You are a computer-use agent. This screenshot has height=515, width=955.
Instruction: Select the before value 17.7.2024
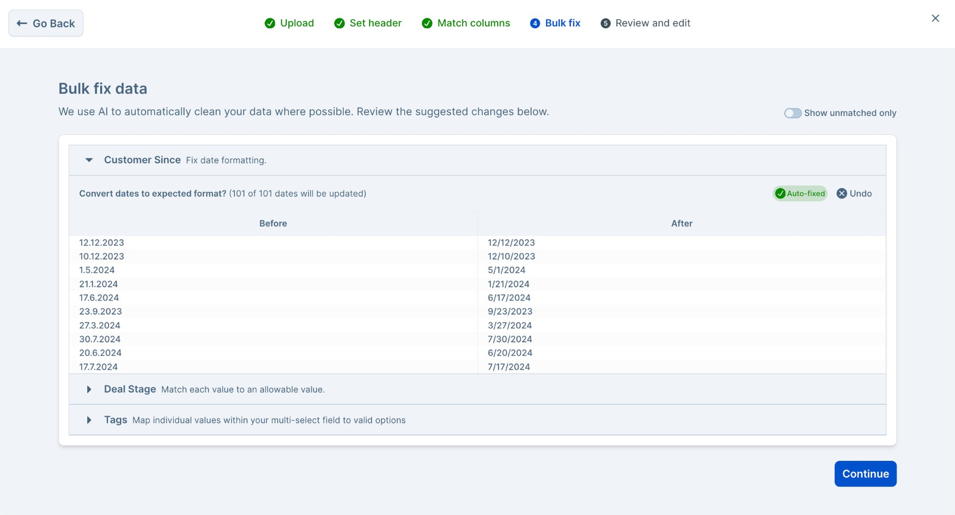point(98,367)
